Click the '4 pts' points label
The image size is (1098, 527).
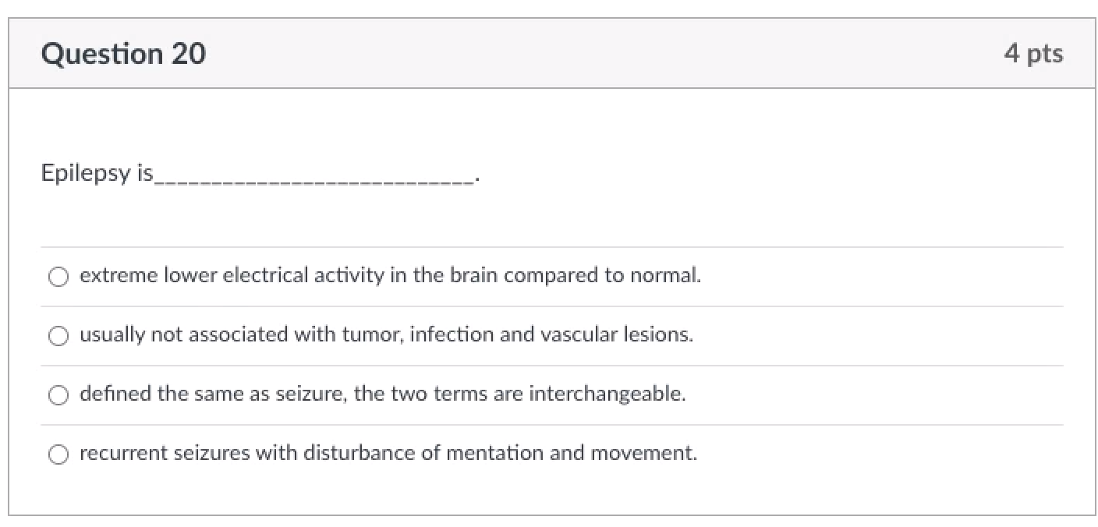click(1033, 53)
